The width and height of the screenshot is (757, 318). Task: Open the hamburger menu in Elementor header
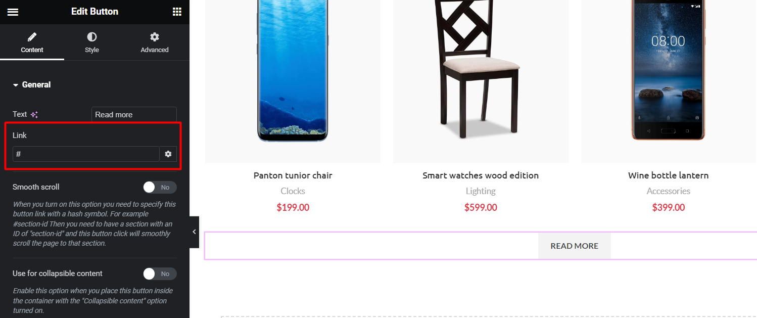[x=13, y=12]
